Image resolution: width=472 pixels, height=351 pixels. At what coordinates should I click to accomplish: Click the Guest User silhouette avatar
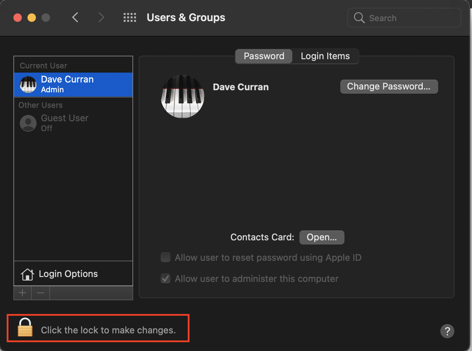28,123
